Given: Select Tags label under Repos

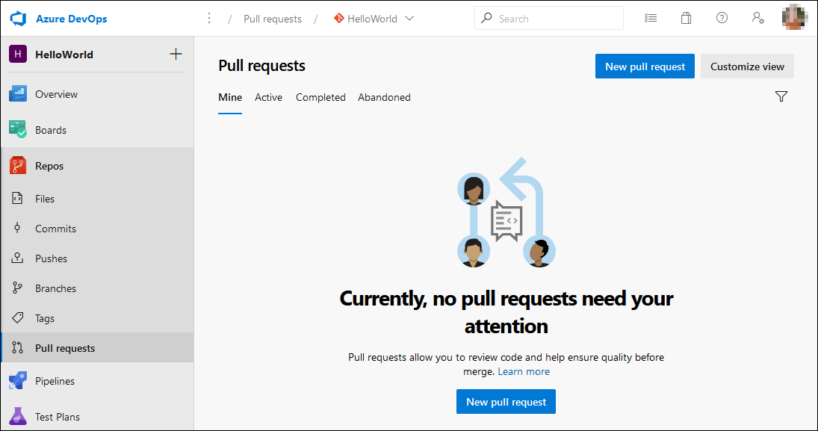Looking at the screenshot, I should pyautogui.click(x=45, y=318).
